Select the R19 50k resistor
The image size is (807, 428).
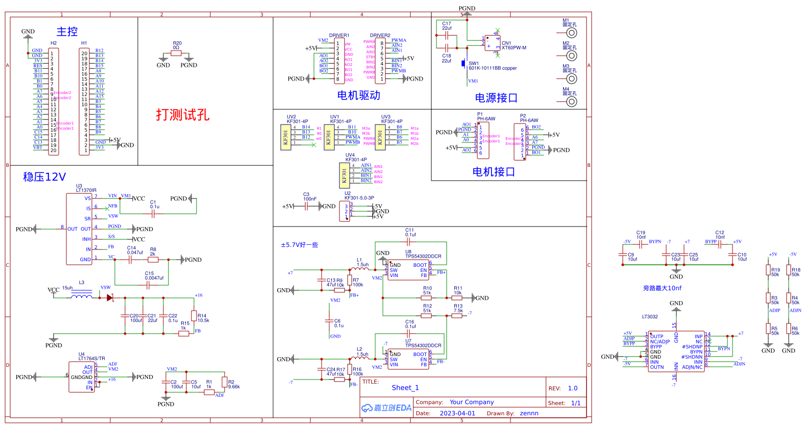click(x=768, y=270)
